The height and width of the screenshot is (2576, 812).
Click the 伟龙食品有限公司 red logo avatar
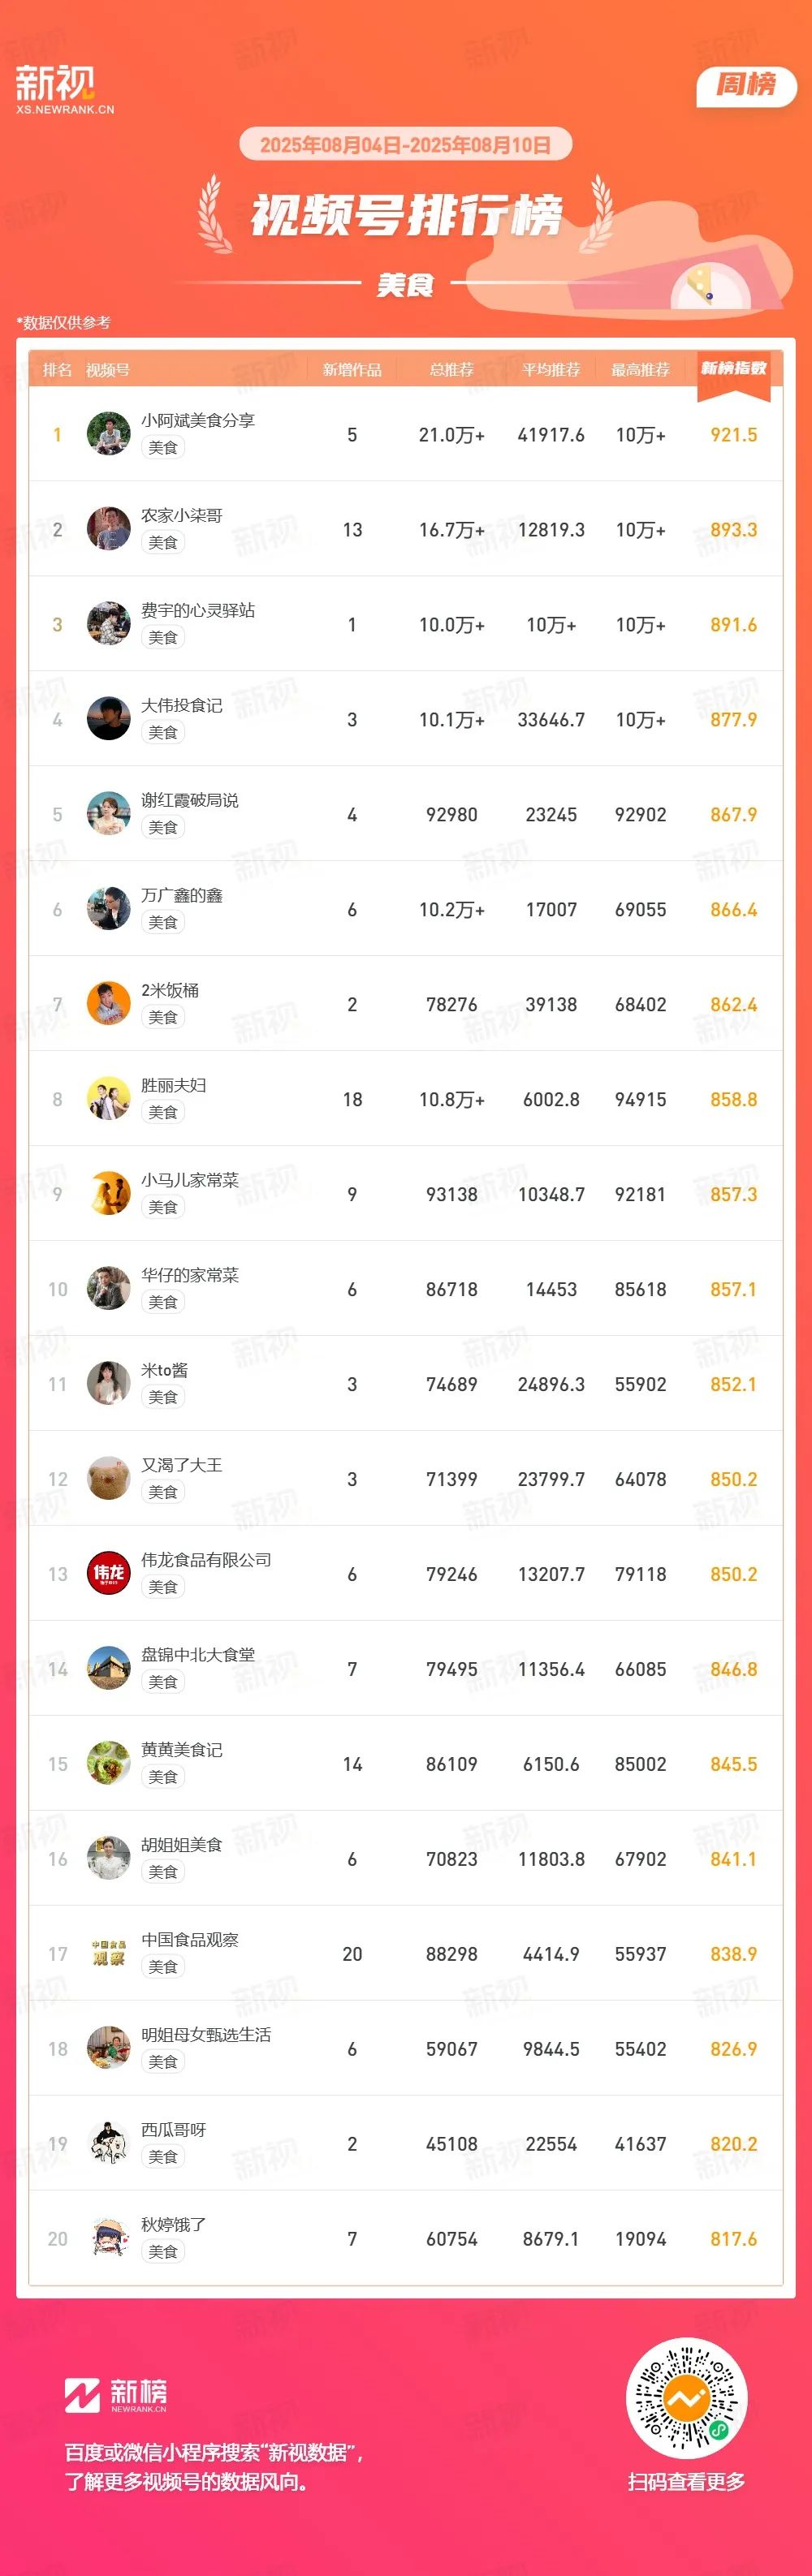108,1573
